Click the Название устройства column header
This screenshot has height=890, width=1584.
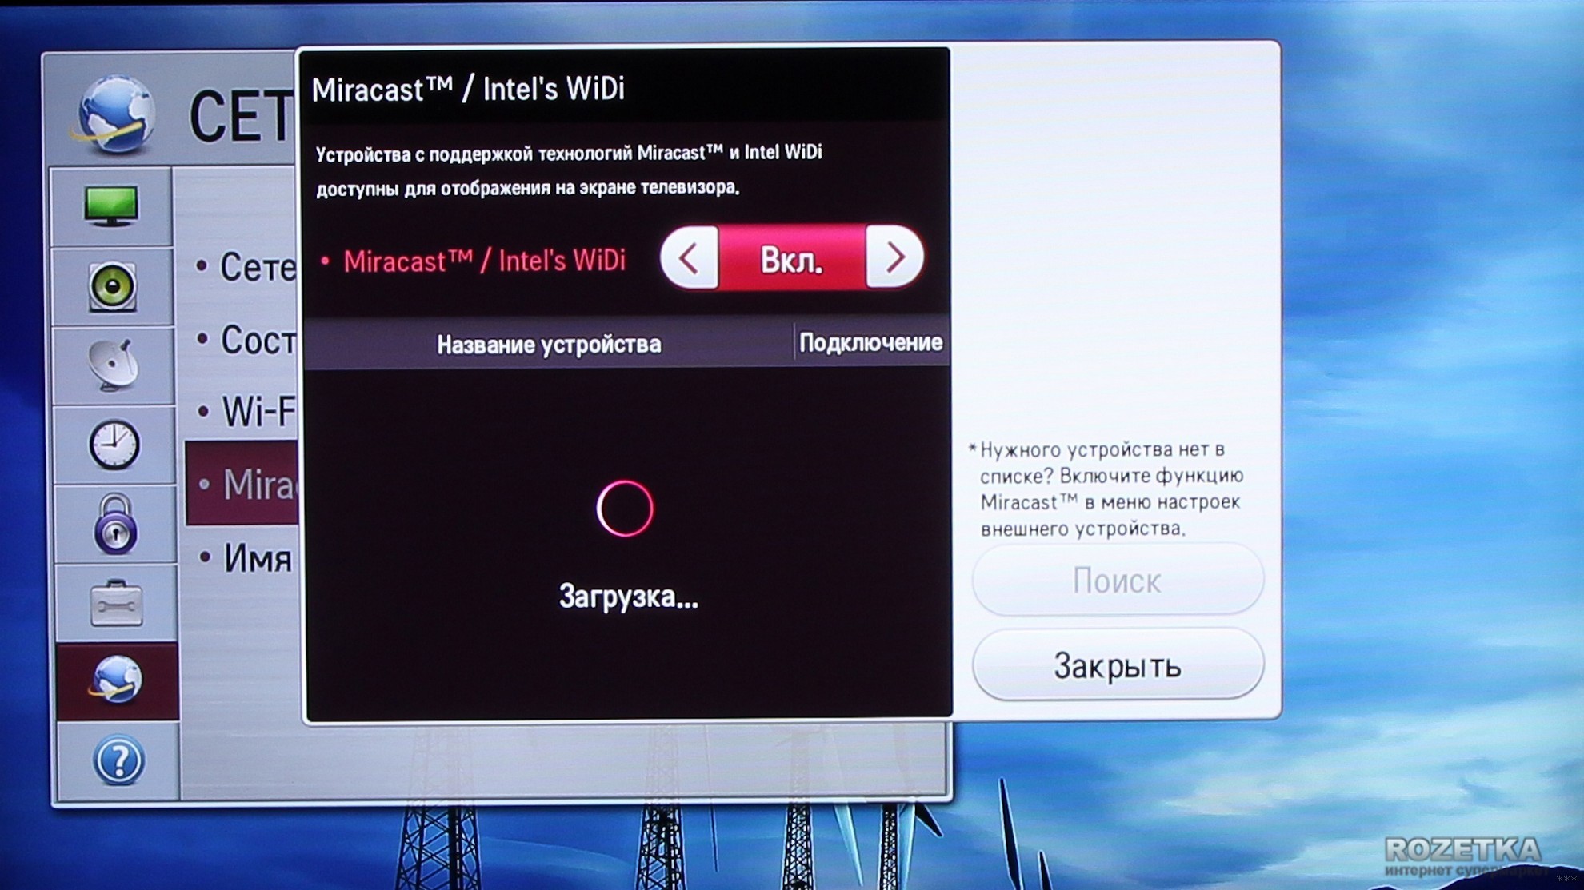pos(549,345)
